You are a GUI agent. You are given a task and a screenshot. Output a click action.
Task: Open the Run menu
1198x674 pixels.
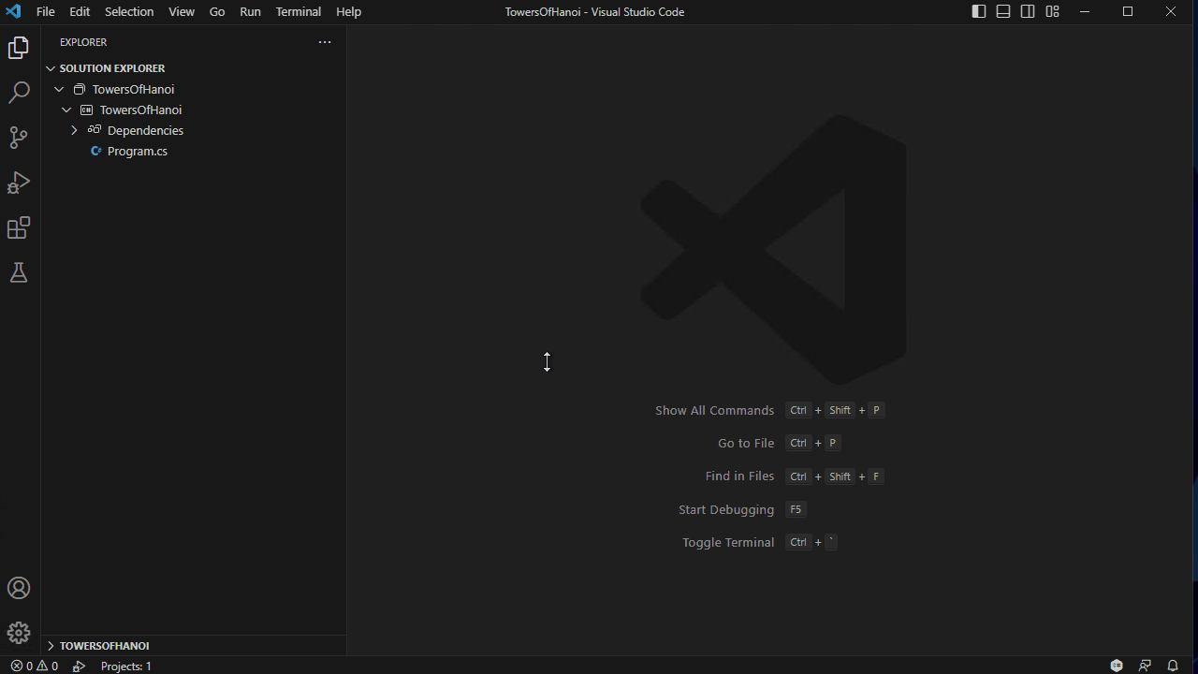(x=249, y=11)
